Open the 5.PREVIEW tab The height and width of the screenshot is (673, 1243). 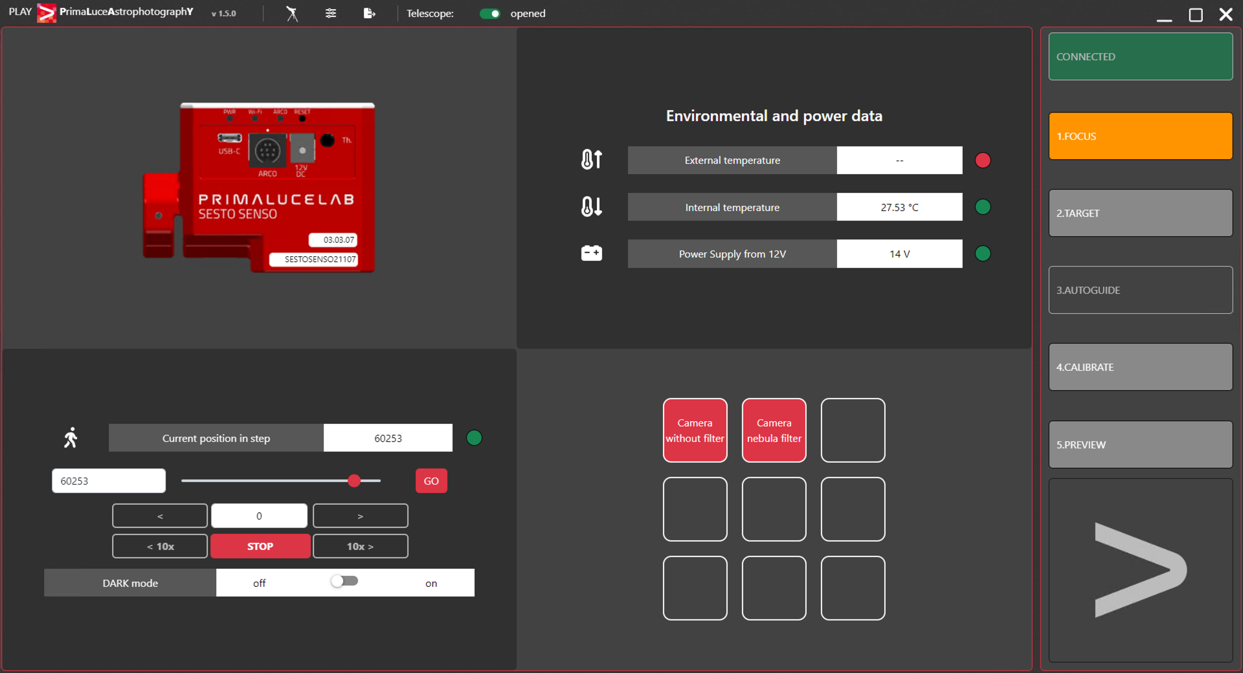[x=1141, y=445]
